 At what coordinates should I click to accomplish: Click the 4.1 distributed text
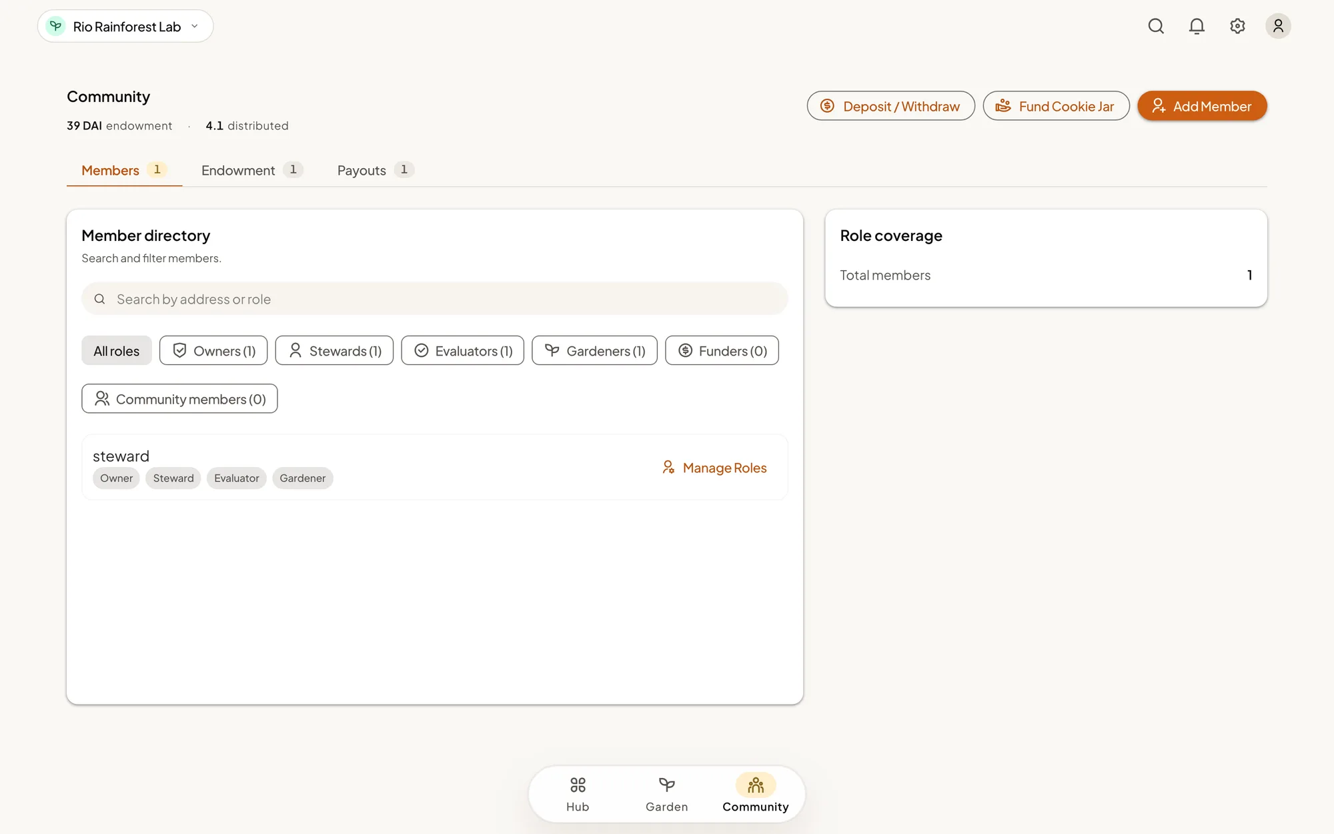(x=247, y=125)
